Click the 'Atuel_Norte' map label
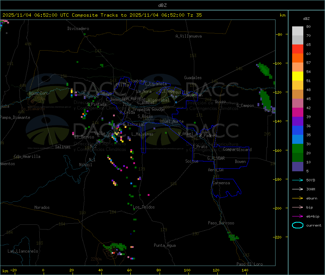This screenshot has height=275, width=325. point(172,121)
